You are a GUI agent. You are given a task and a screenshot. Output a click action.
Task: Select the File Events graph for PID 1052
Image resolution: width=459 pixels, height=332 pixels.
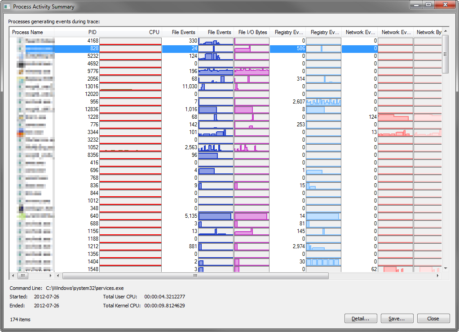tap(216, 147)
